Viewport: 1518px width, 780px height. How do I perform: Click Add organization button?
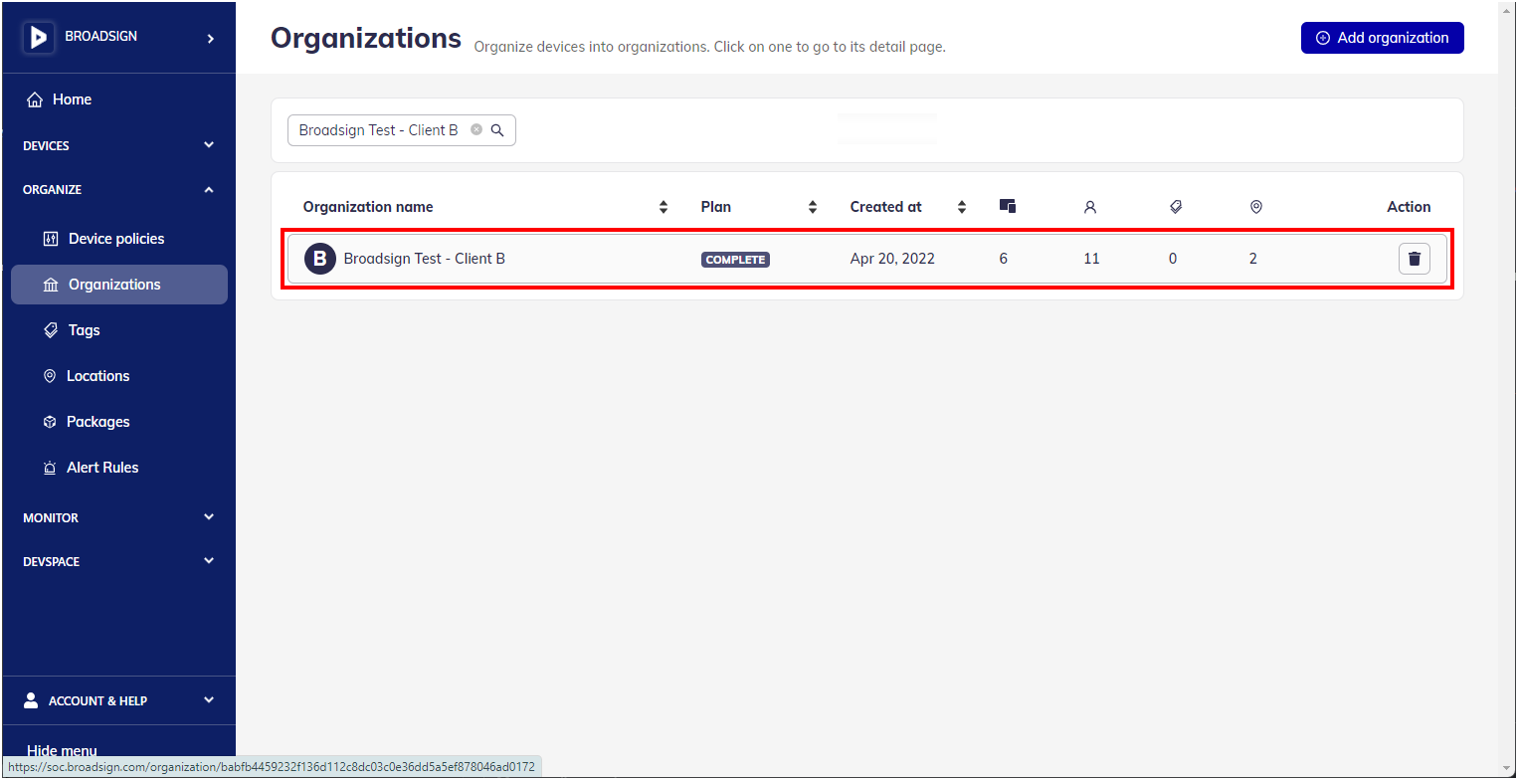pos(1382,38)
